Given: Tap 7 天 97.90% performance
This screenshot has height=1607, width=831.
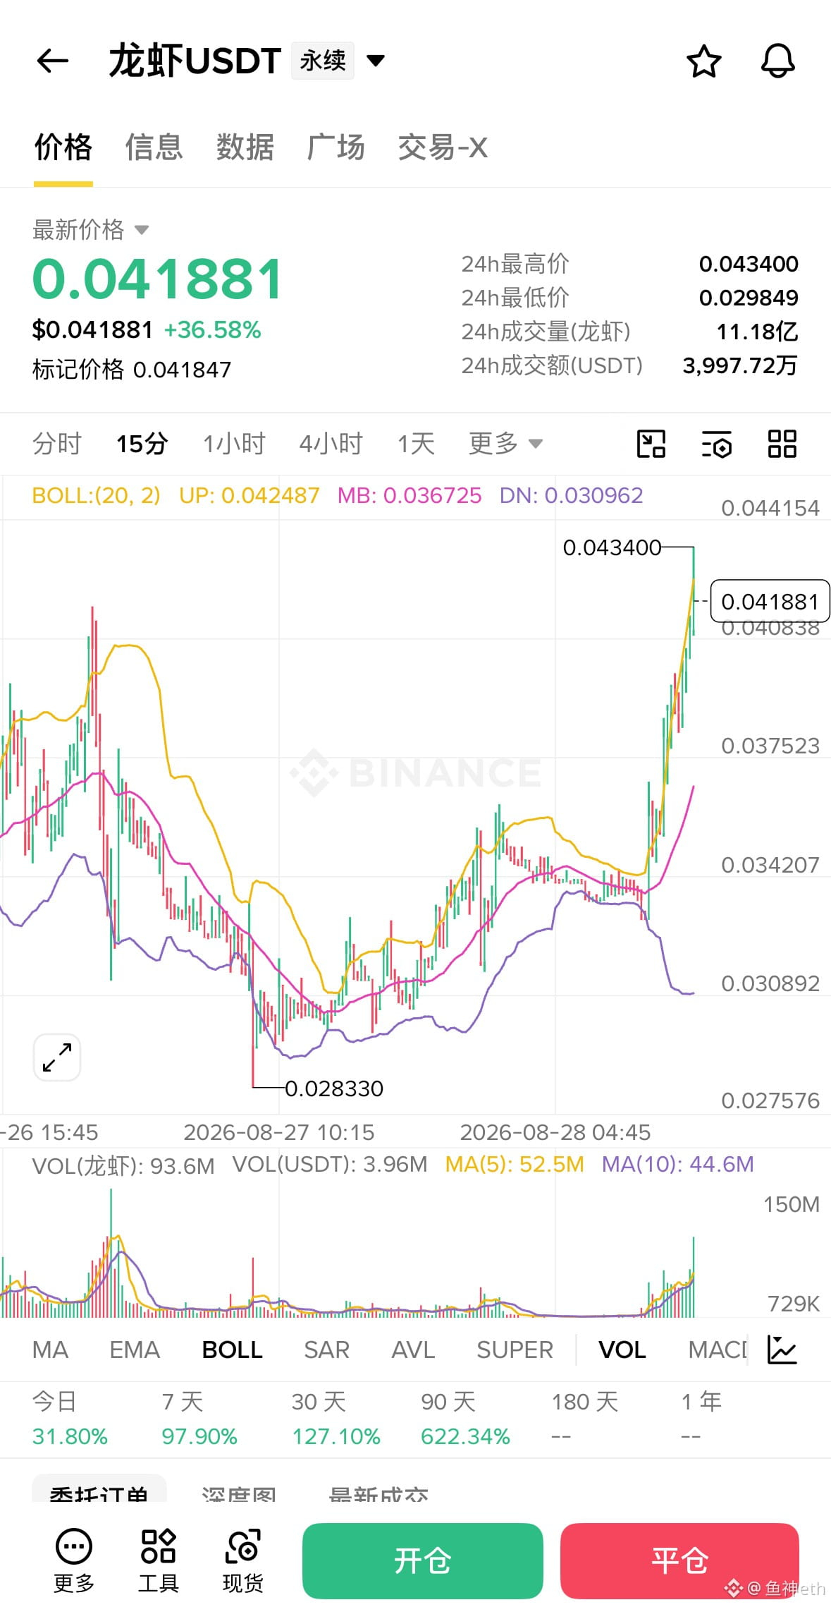Looking at the screenshot, I should click(x=199, y=1419).
